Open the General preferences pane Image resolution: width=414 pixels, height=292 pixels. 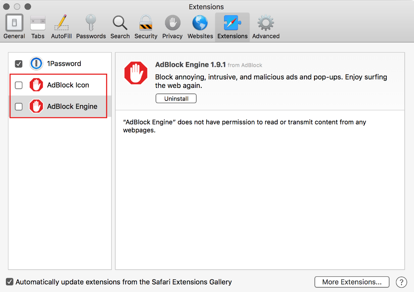14,27
